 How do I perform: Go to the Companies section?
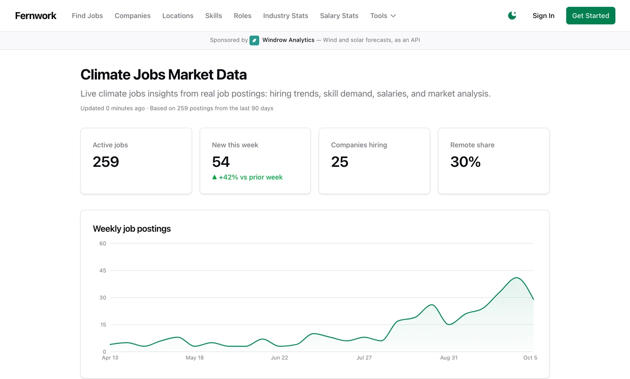pyautogui.click(x=133, y=16)
